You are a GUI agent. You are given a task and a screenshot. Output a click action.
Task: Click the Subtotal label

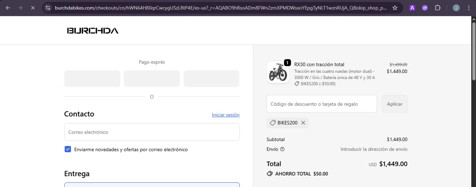[276, 139]
